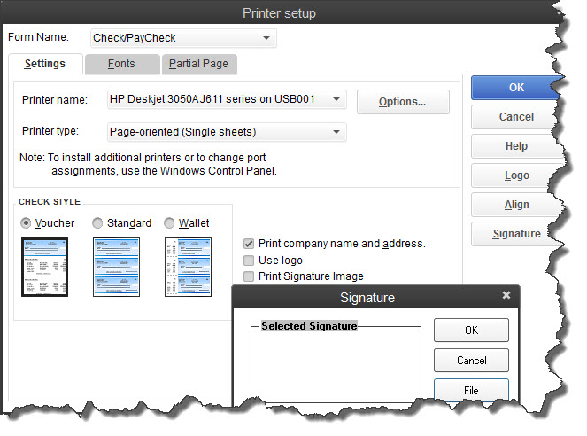Image resolution: width=587 pixels, height=436 pixels.
Task: Click File button in Signature dialog
Action: [x=471, y=391]
